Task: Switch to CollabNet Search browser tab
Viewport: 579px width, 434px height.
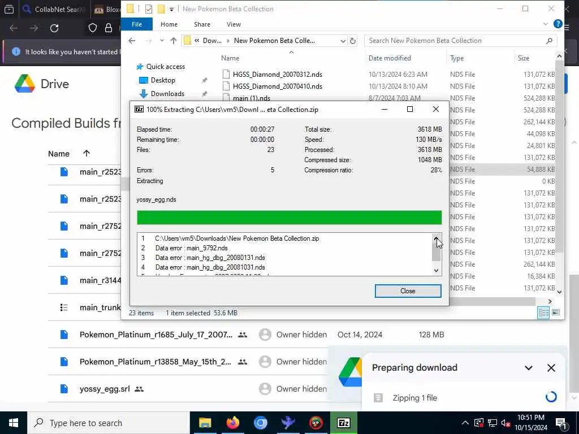Action: pyautogui.click(x=54, y=9)
